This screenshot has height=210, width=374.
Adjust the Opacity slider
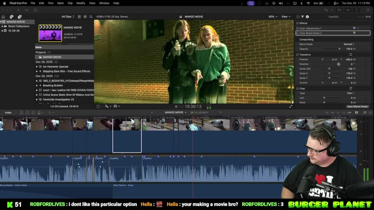332,49
